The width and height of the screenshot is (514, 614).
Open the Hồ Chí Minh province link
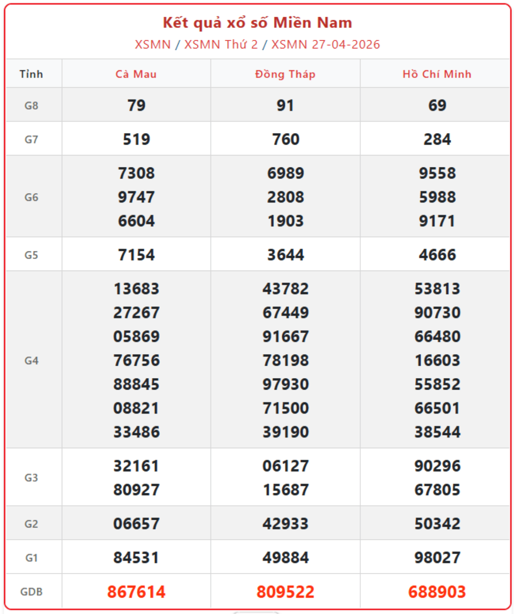[x=437, y=74]
